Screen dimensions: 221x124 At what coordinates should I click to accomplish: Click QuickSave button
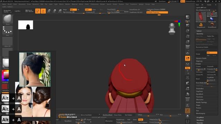tap(162, 1)
